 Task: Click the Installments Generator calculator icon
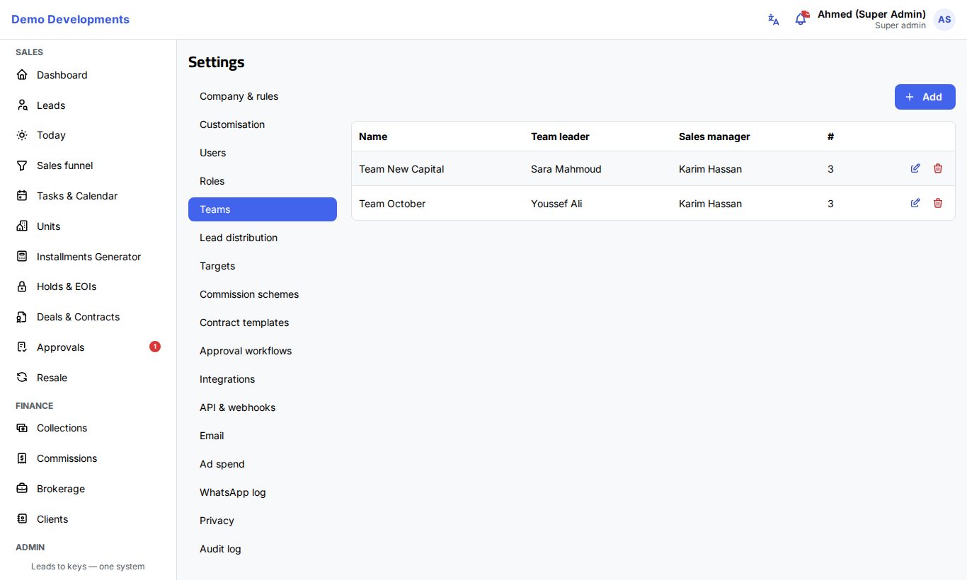coord(22,257)
